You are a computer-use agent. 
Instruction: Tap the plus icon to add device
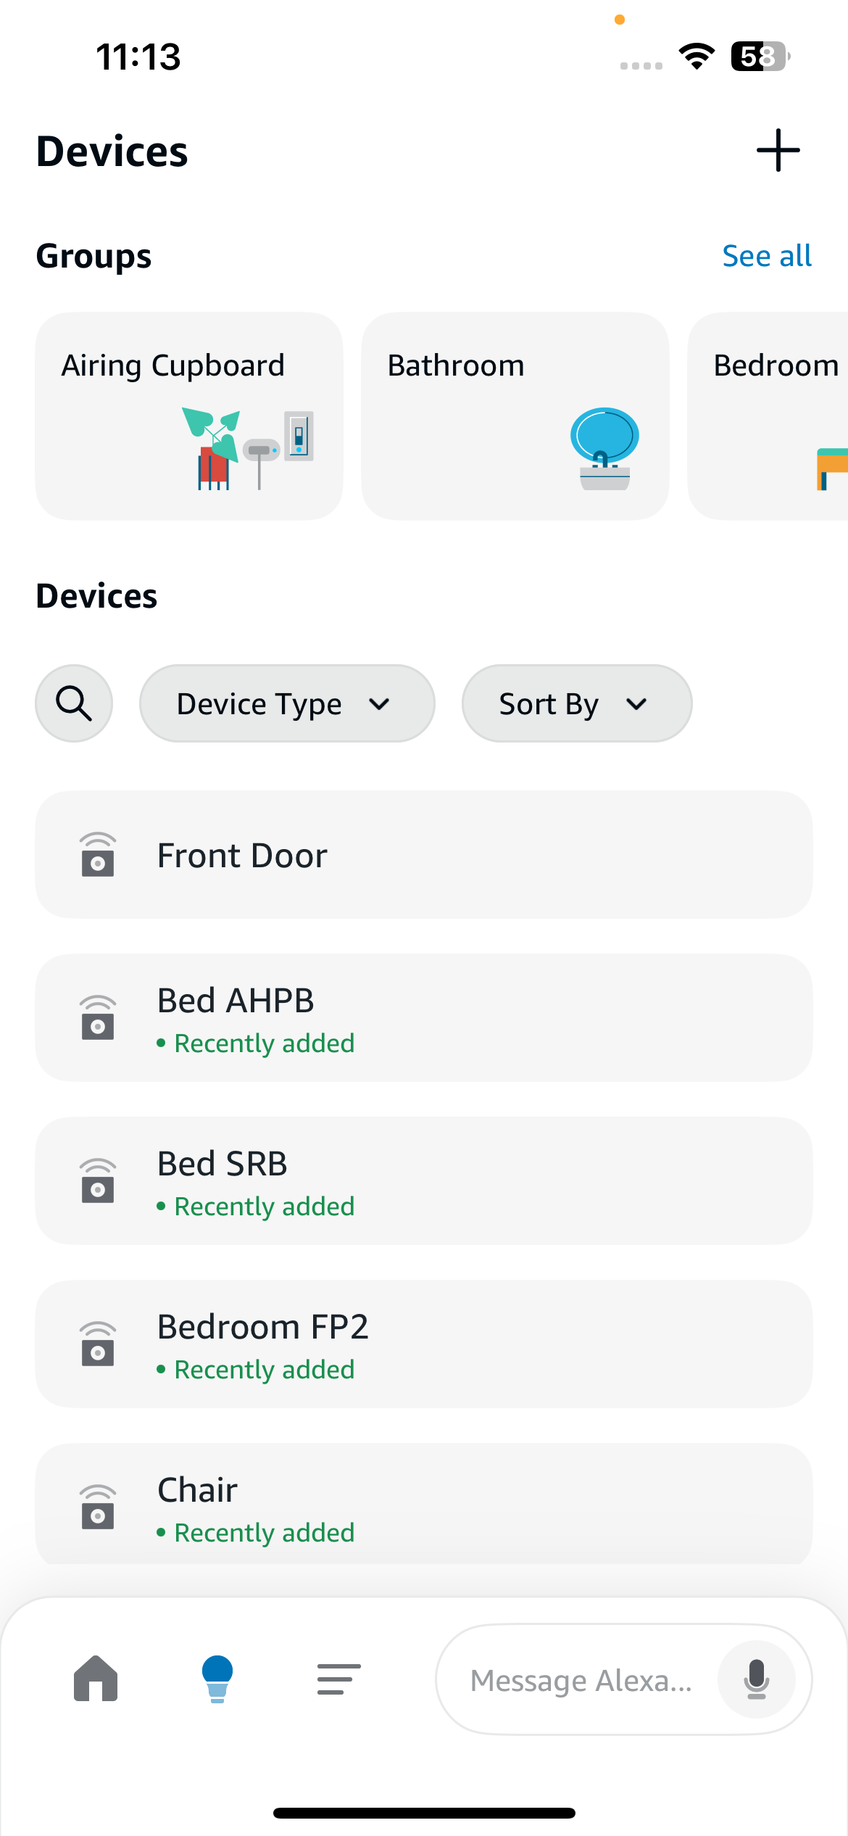pos(778,151)
